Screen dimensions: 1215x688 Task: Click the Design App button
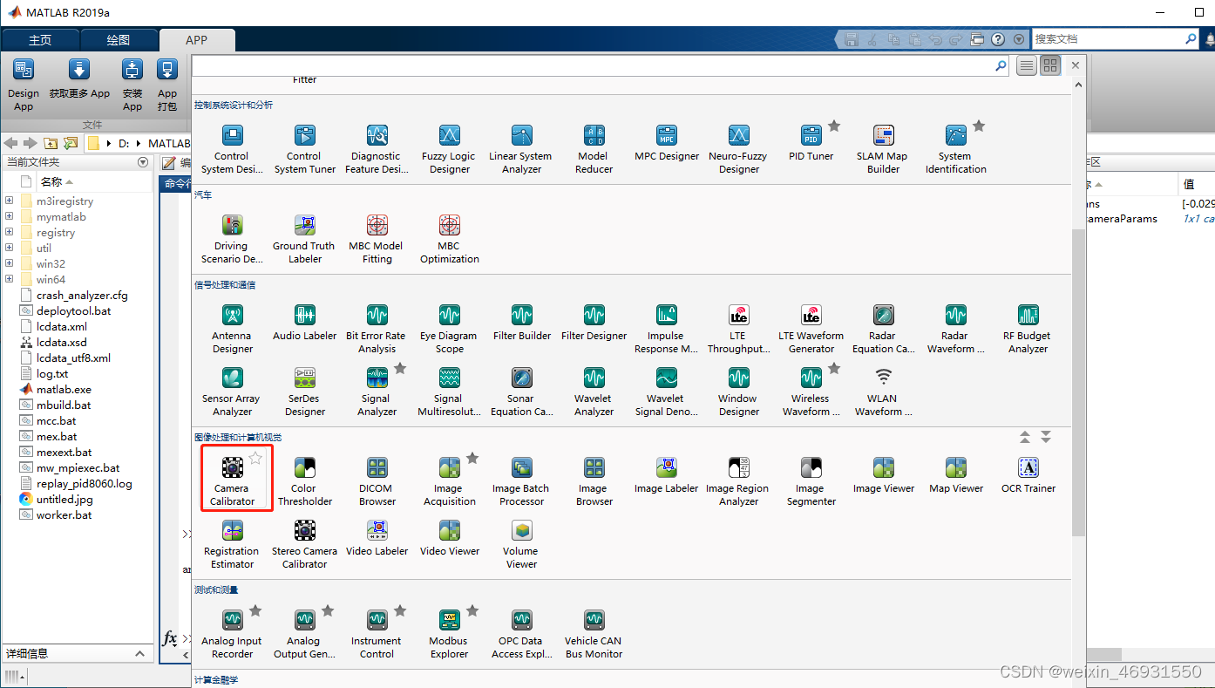24,85
